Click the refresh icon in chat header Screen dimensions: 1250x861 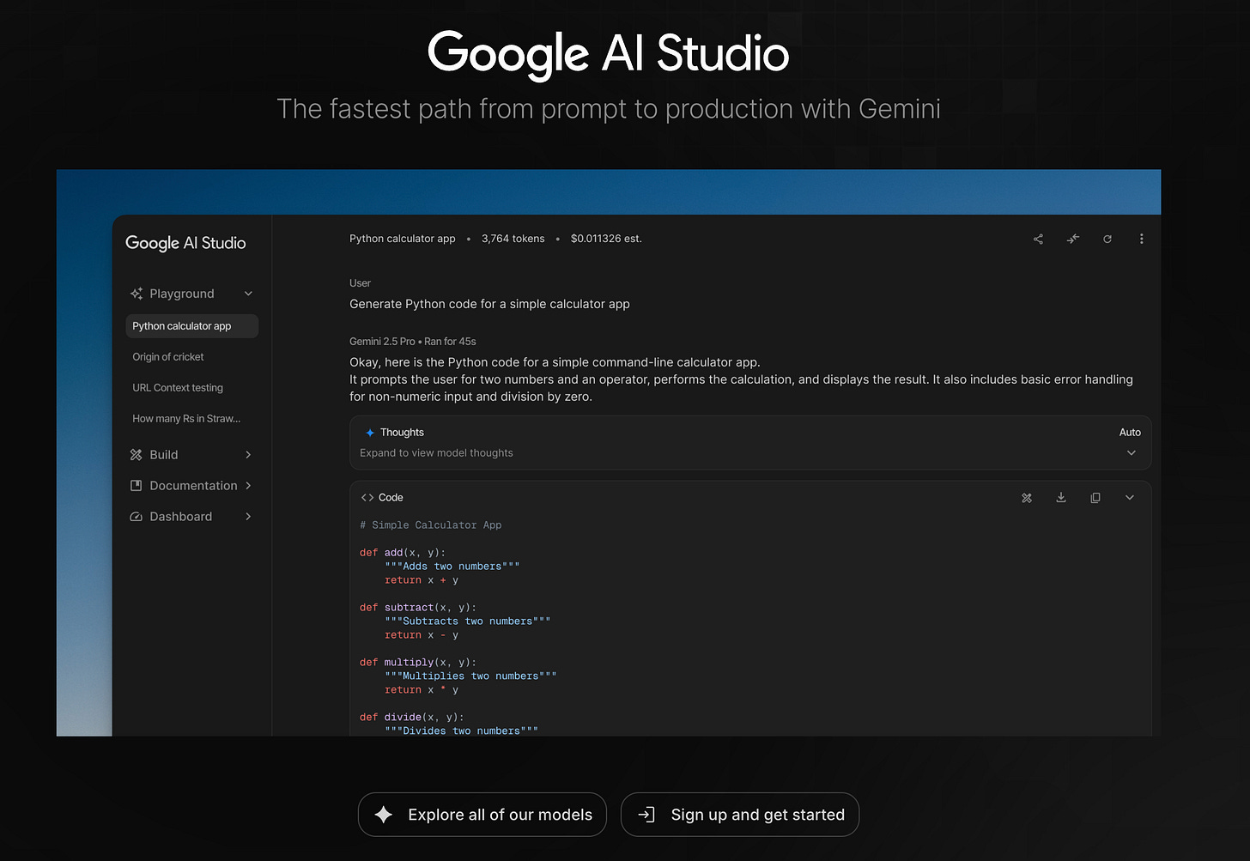[1107, 239]
